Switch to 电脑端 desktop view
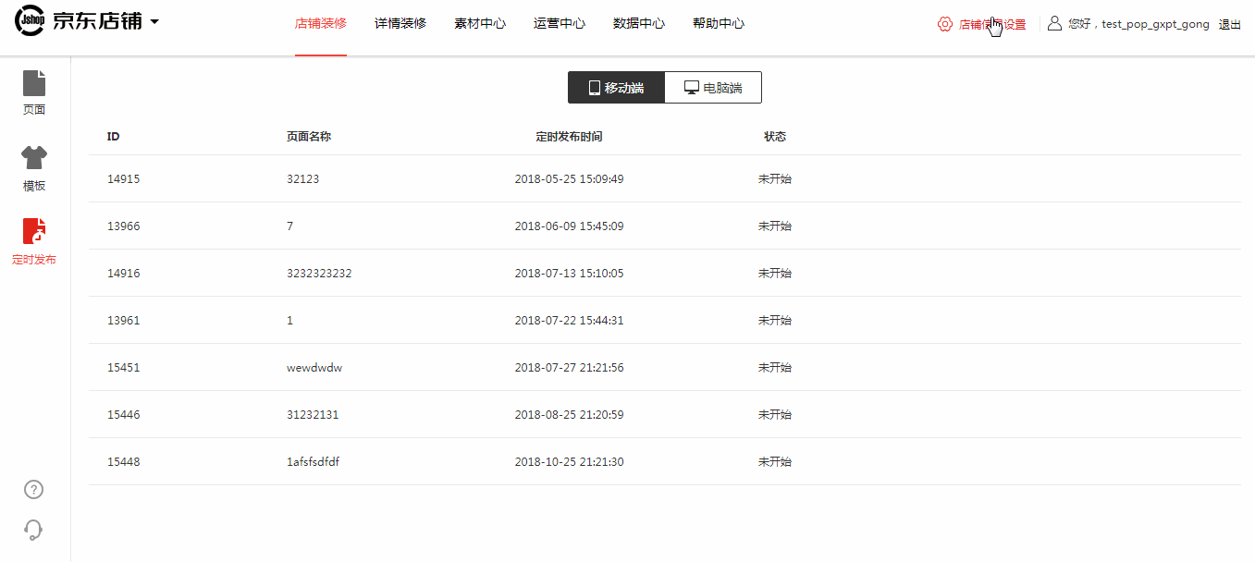The image size is (1255, 562). (x=713, y=88)
